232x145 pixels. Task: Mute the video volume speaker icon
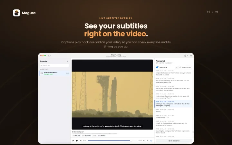(x=144, y=140)
